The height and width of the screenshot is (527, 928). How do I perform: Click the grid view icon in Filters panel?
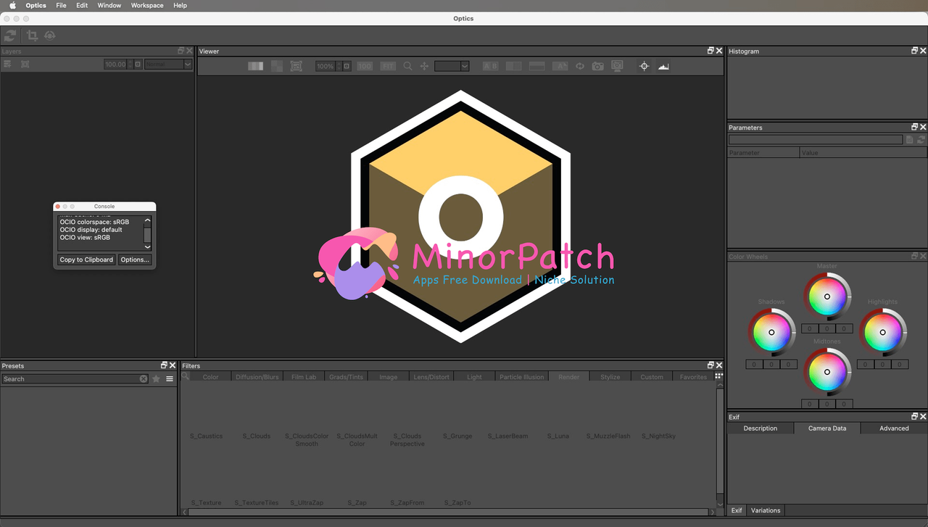point(718,376)
